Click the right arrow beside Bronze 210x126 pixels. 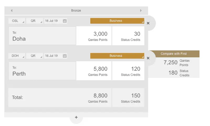pos(141,11)
